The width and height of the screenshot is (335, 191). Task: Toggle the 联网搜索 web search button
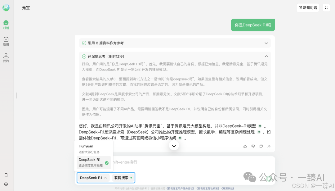pyautogui.click(x=123, y=178)
